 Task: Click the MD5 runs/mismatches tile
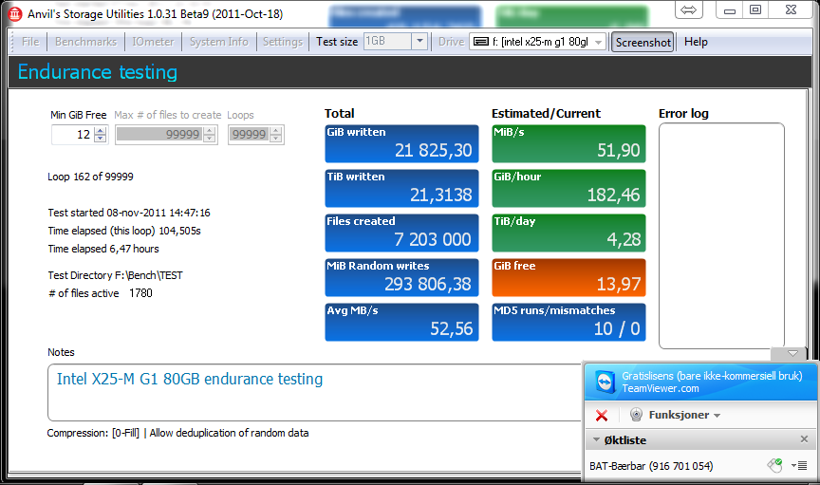click(x=568, y=323)
